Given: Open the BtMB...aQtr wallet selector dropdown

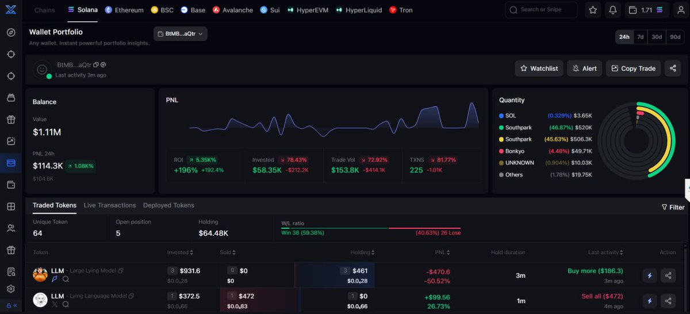Looking at the screenshot, I should [181, 34].
